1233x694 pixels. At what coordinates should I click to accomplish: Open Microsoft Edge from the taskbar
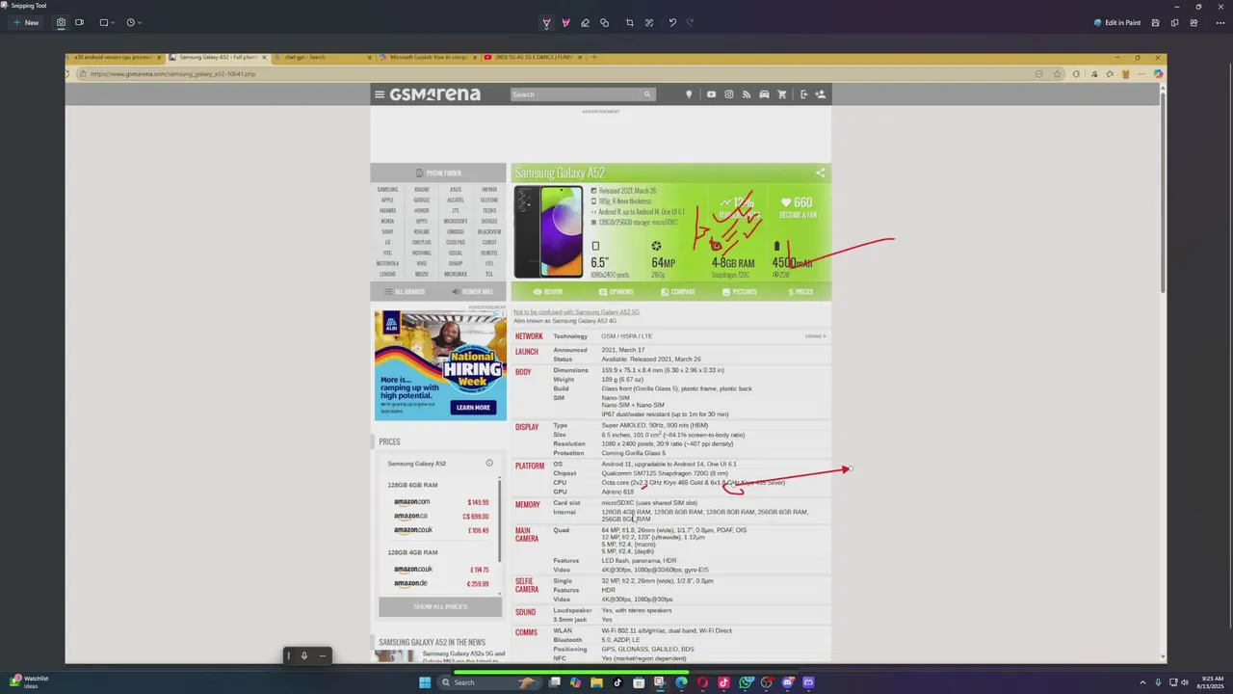click(x=681, y=682)
